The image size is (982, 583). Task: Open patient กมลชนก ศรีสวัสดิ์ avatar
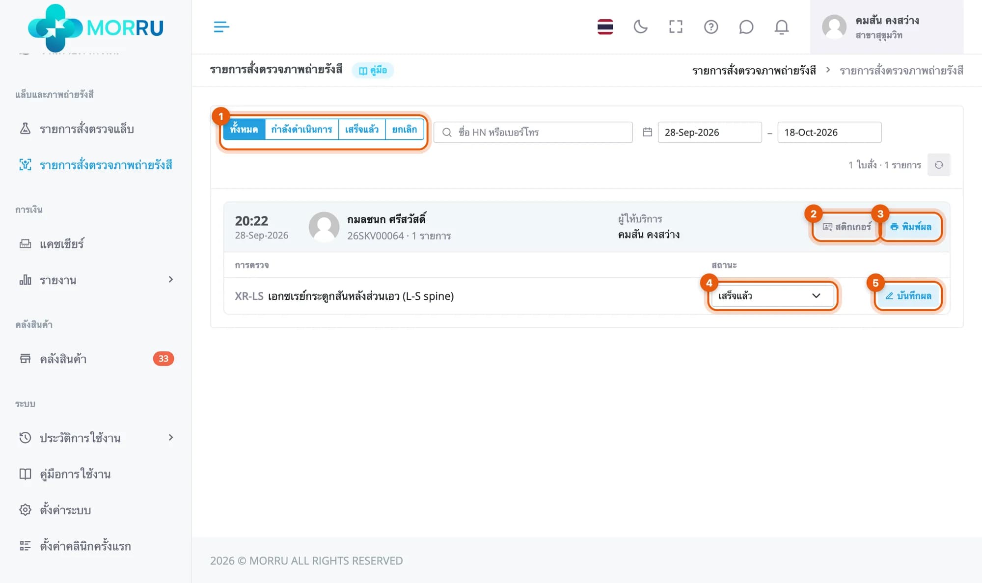324,227
